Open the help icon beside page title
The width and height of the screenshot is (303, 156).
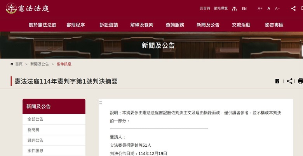(277, 81)
